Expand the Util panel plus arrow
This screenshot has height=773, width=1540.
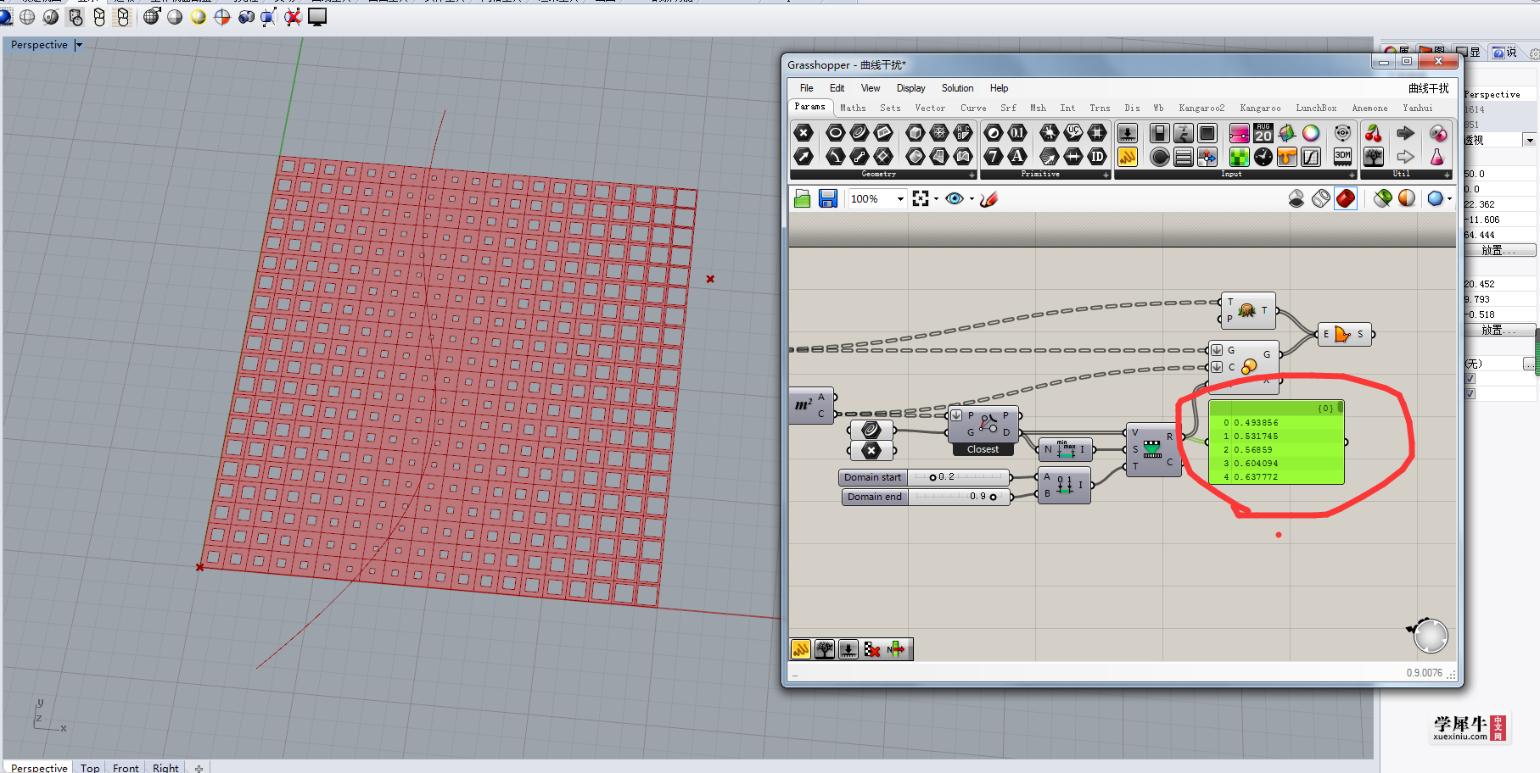[1447, 175]
